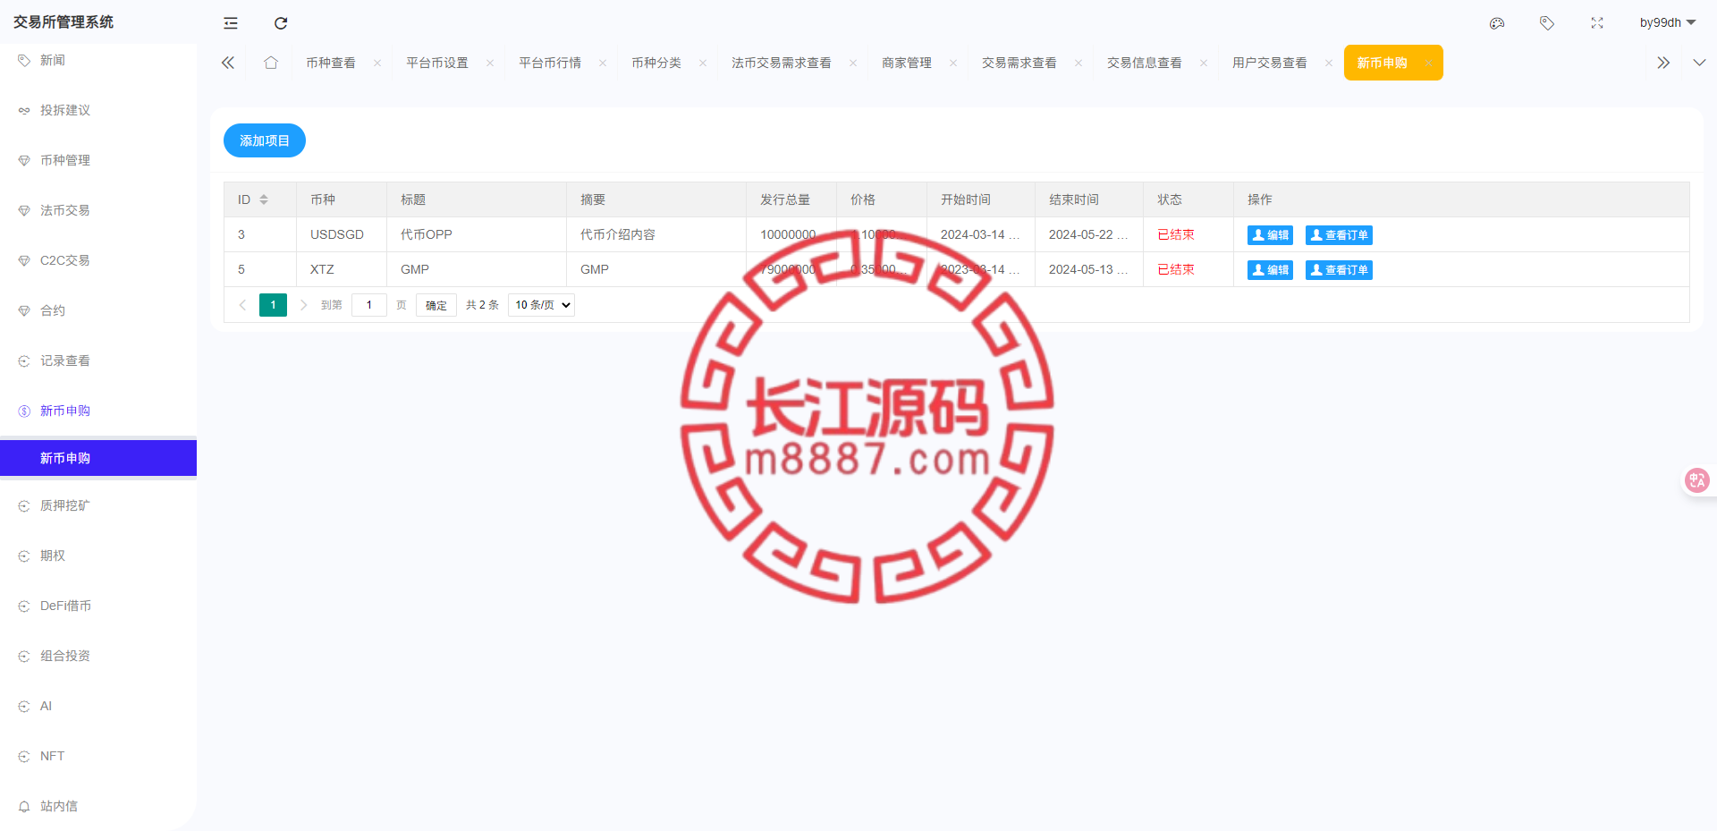Select page 1 in pagination

273,305
